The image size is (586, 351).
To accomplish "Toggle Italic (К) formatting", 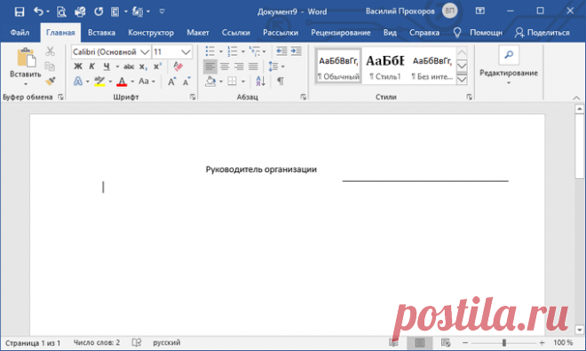I will tap(92, 66).
